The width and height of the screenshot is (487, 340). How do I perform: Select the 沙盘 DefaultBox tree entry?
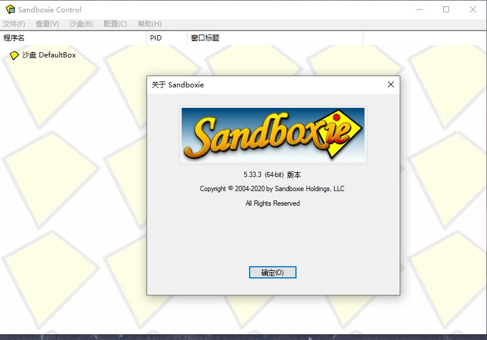(x=49, y=55)
